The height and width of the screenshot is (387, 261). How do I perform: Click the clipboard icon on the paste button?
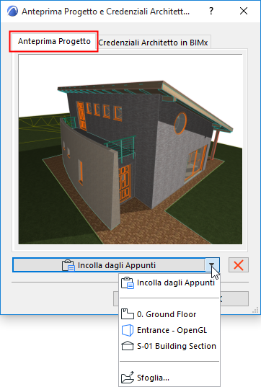(x=68, y=265)
